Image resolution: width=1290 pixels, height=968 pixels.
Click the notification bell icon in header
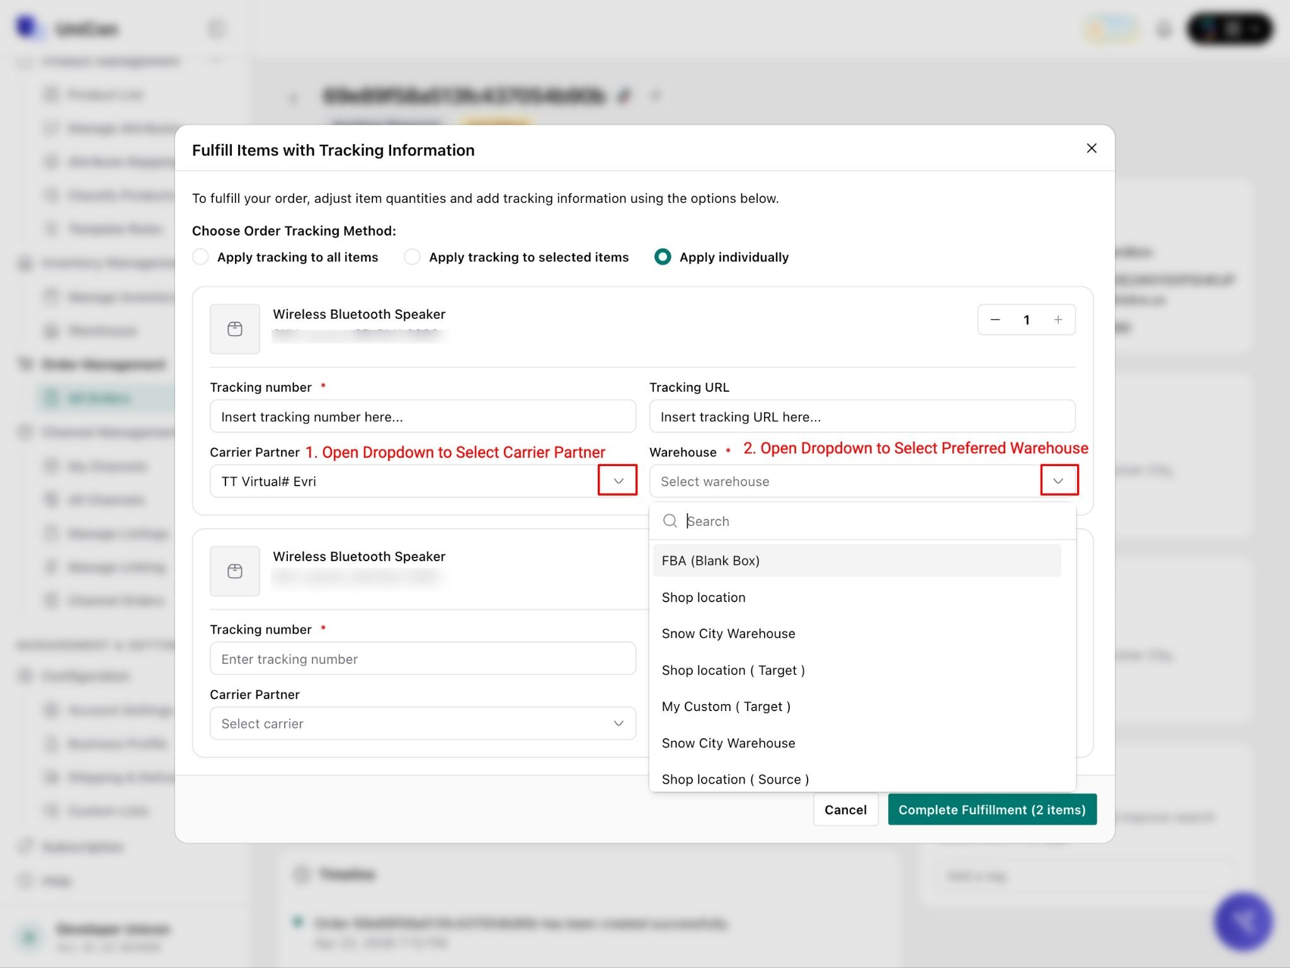1164,29
